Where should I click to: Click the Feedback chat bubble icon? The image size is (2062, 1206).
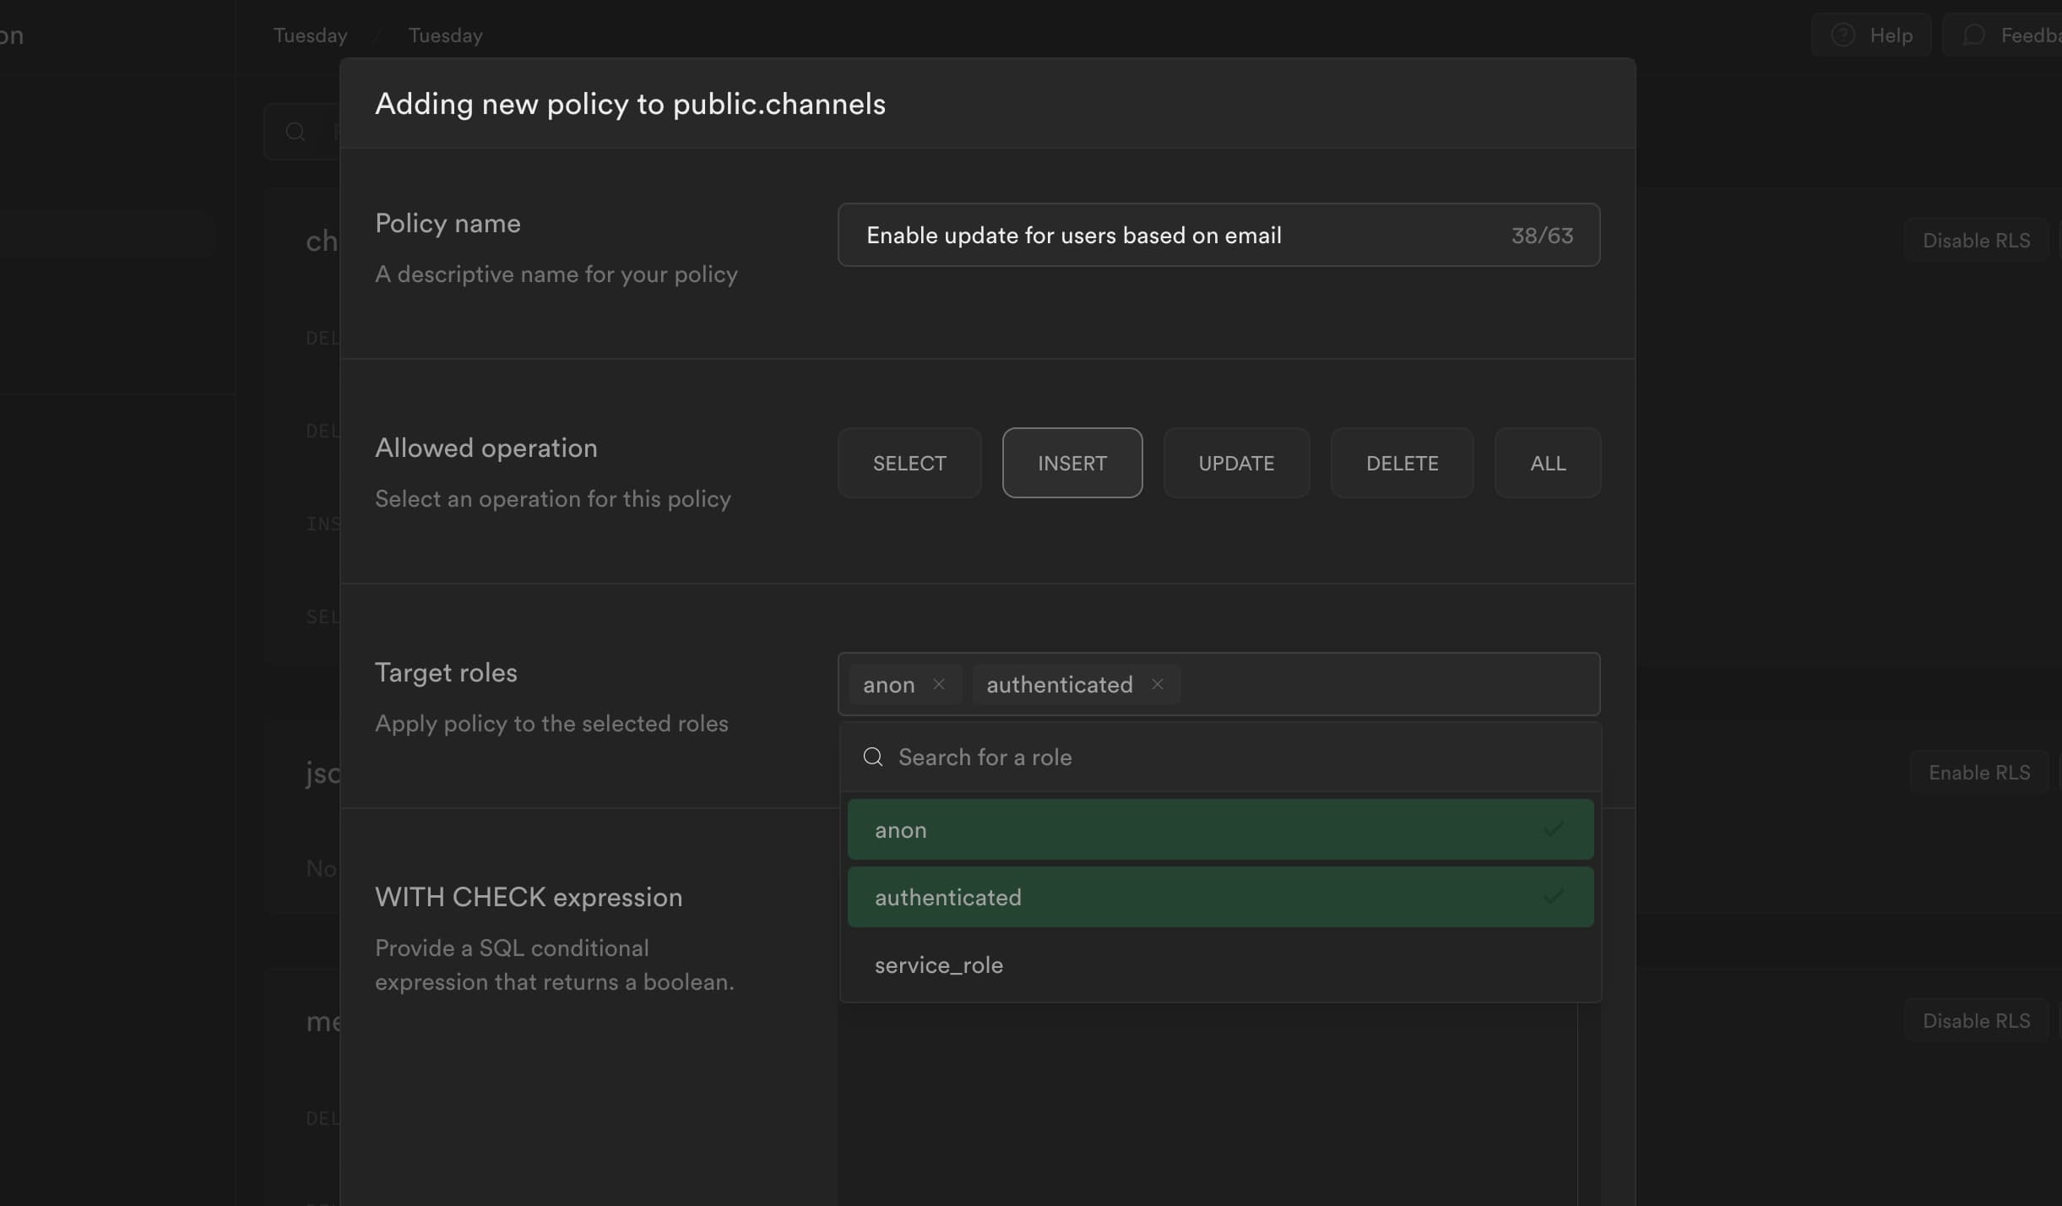pos(1973,35)
